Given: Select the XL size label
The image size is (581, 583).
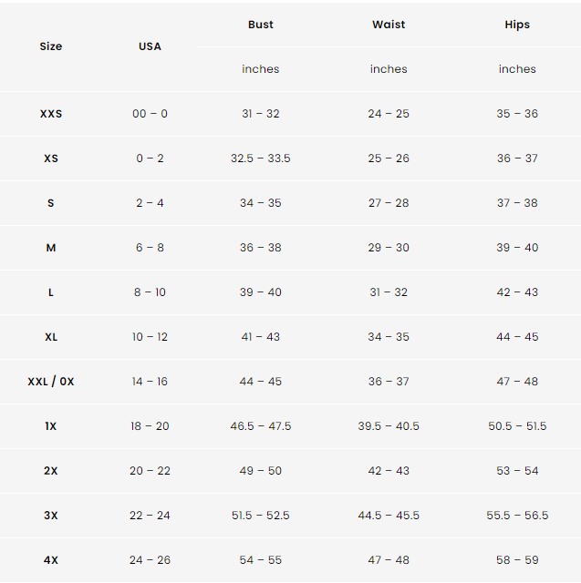Looking at the screenshot, I should 51,337.
